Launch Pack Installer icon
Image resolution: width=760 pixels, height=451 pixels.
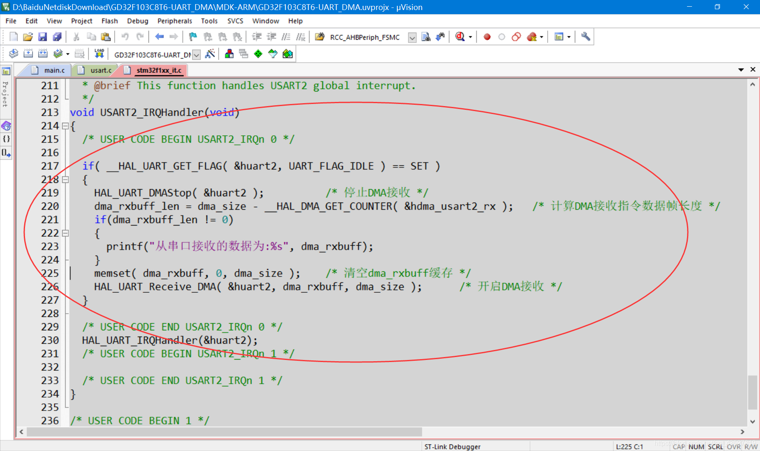[287, 53]
